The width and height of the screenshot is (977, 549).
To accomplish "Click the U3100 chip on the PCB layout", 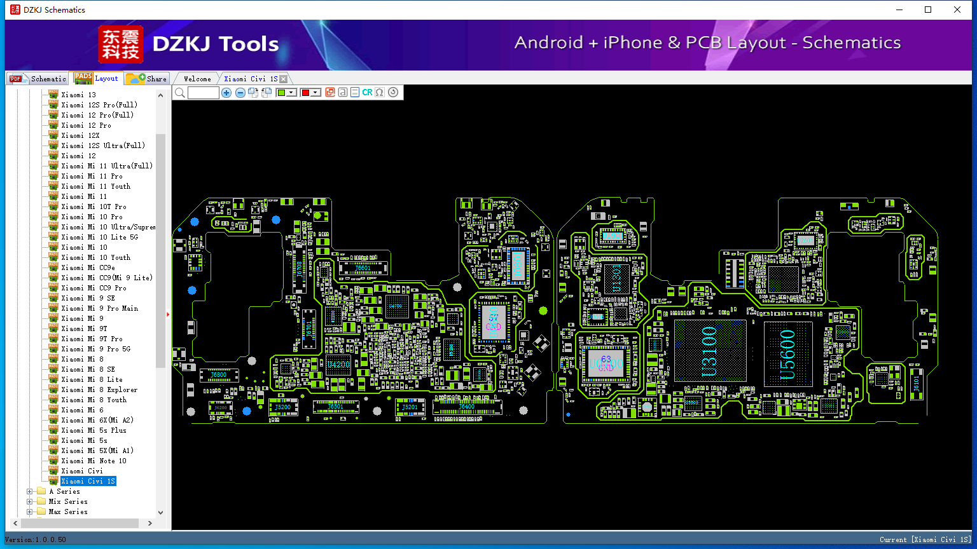I will [x=709, y=351].
